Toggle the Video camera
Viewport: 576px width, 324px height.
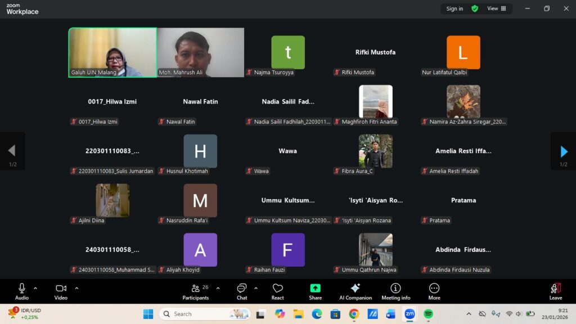click(61, 291)
